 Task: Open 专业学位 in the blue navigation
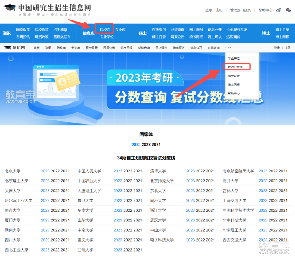click(x=107, y=37)
